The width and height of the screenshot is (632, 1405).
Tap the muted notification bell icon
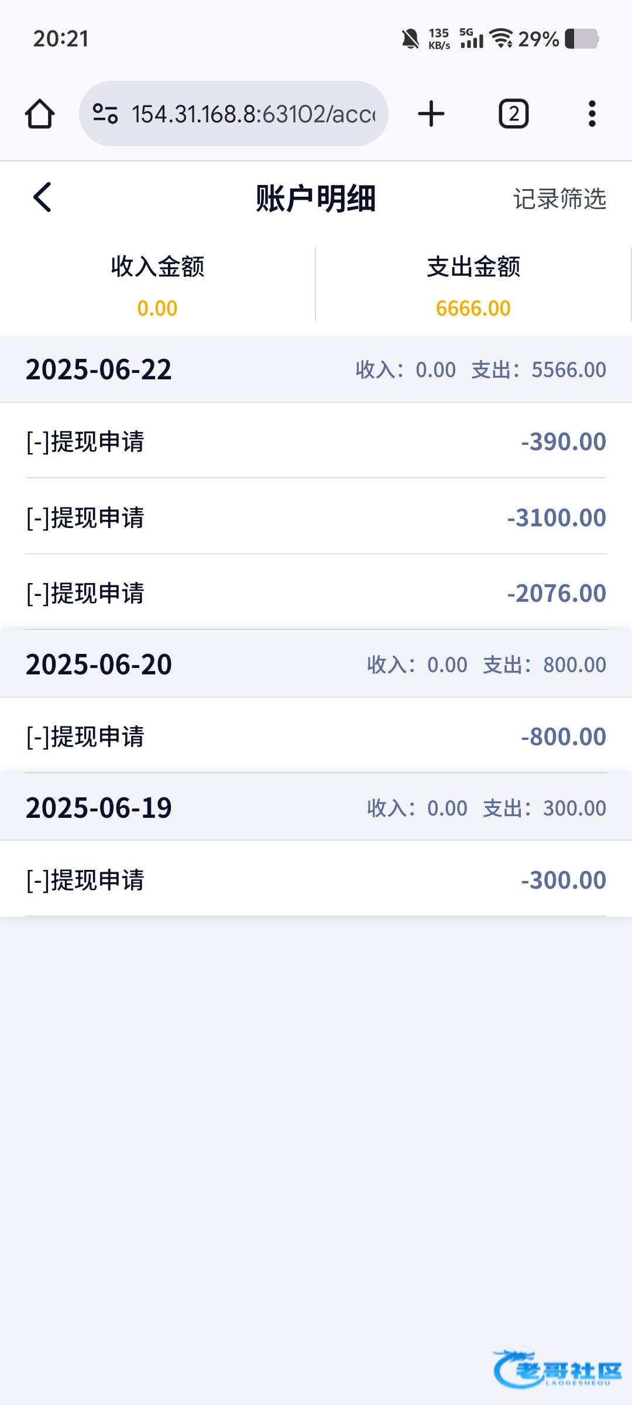click(410, 39)
